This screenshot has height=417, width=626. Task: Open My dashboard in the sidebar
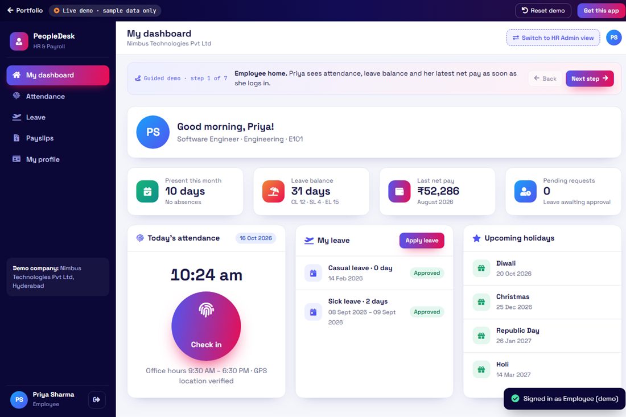[58, 75]
